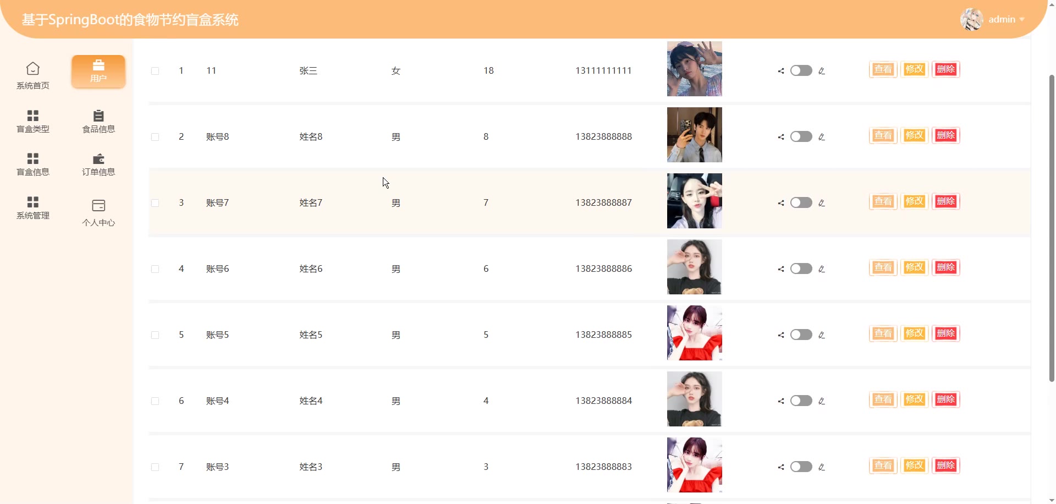This screenshot has width=1056, height=504.
Task: Toggle the switch for 账号6
Action: click(x=801, y=269)
